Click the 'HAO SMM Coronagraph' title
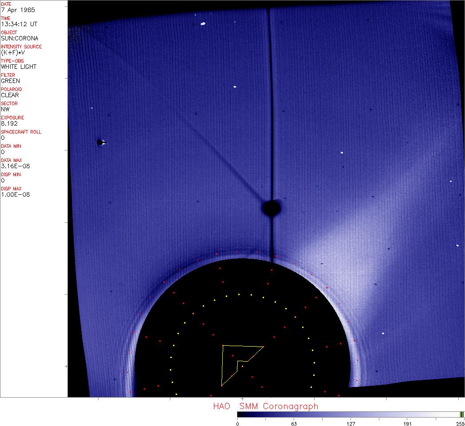Viewport: 465px width, 426px height. coord(266,406)
